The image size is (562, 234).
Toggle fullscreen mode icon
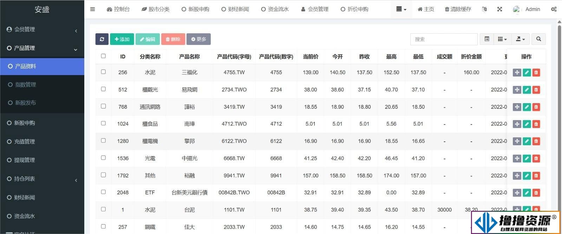pos(499,9)
